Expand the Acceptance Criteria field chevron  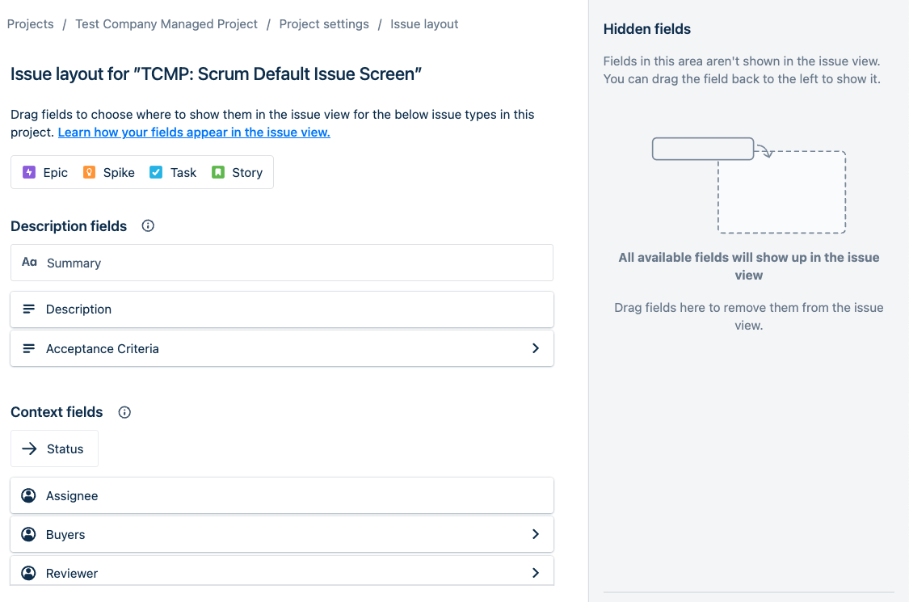536,348
